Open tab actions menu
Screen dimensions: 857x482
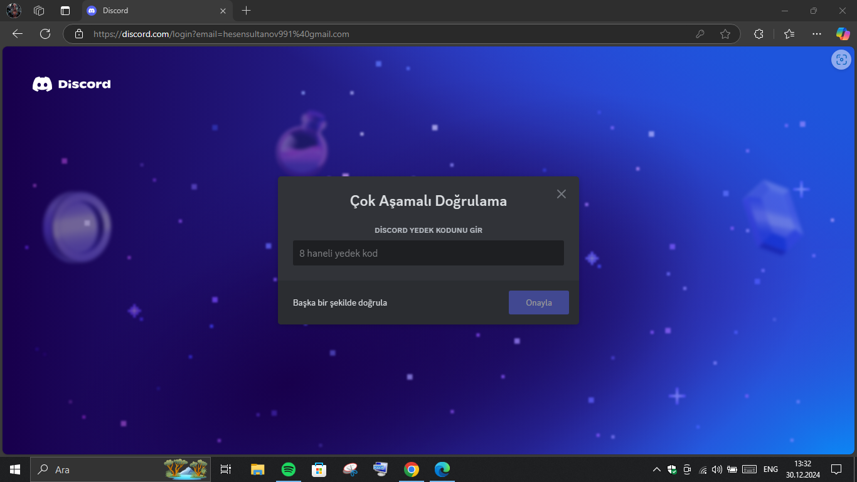click(x=65, y=11)
